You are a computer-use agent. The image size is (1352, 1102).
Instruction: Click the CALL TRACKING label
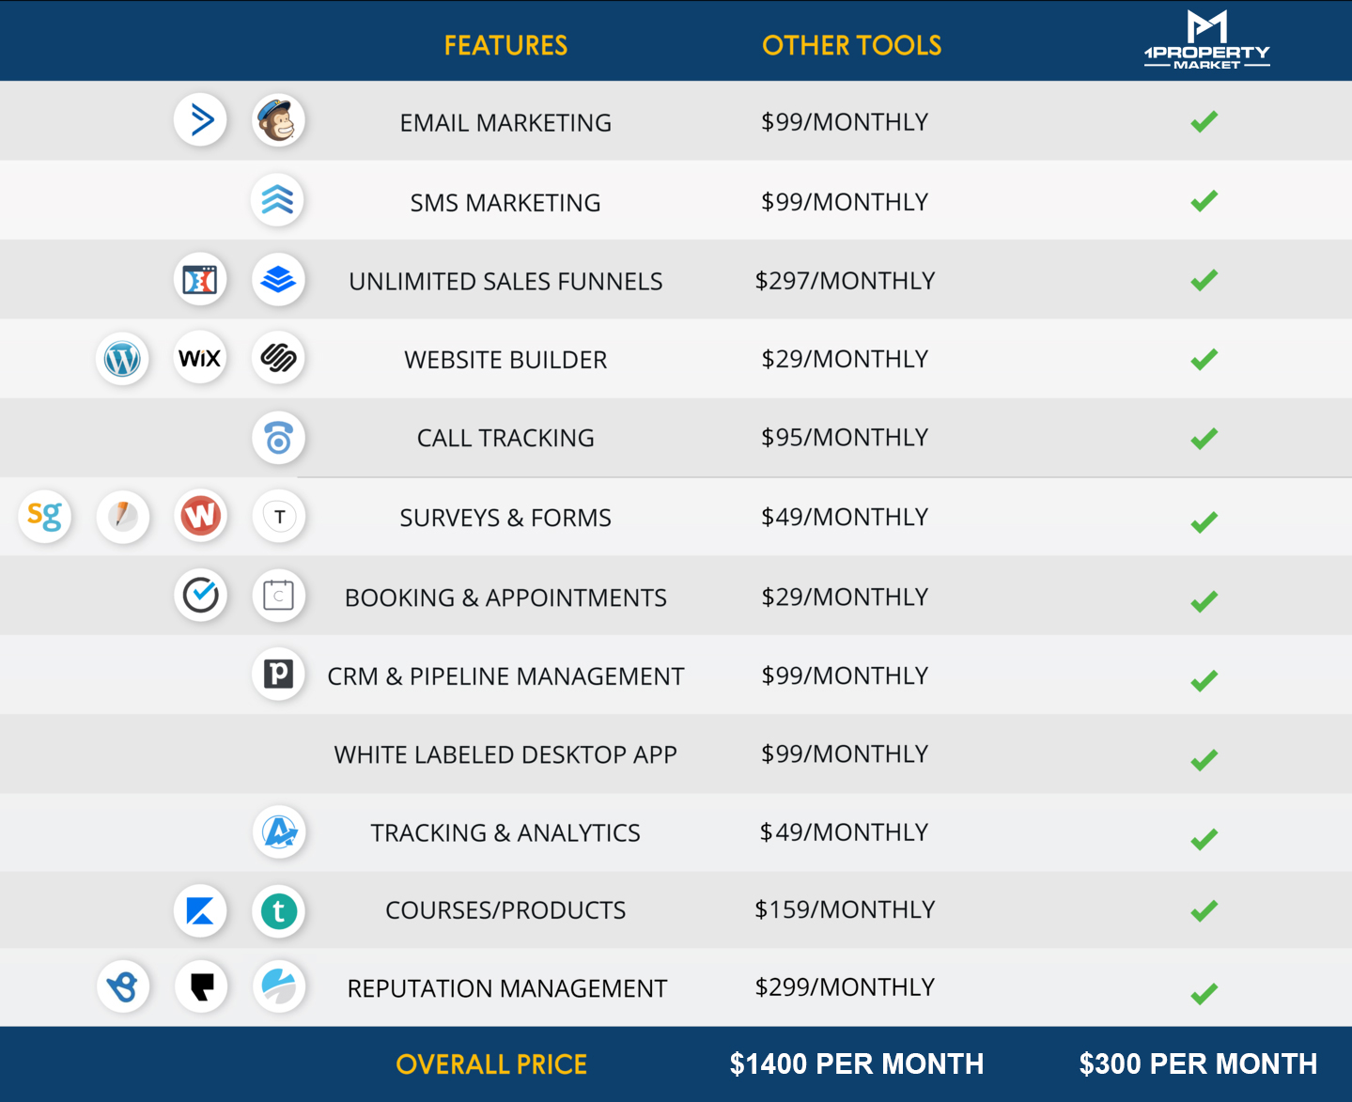pos(505,438)
